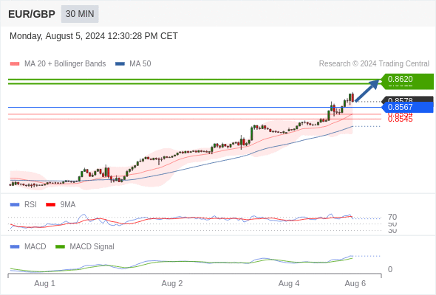Click the RSI 70 level label
This screenshot has width=436, height=295.
click(392, 217)
